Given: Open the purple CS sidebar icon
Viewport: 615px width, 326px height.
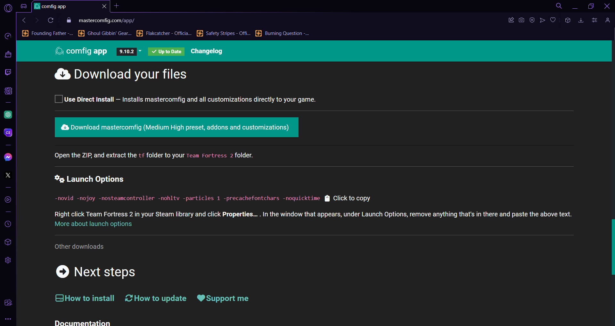Looking at the screenshot, I should coord(8,132).
